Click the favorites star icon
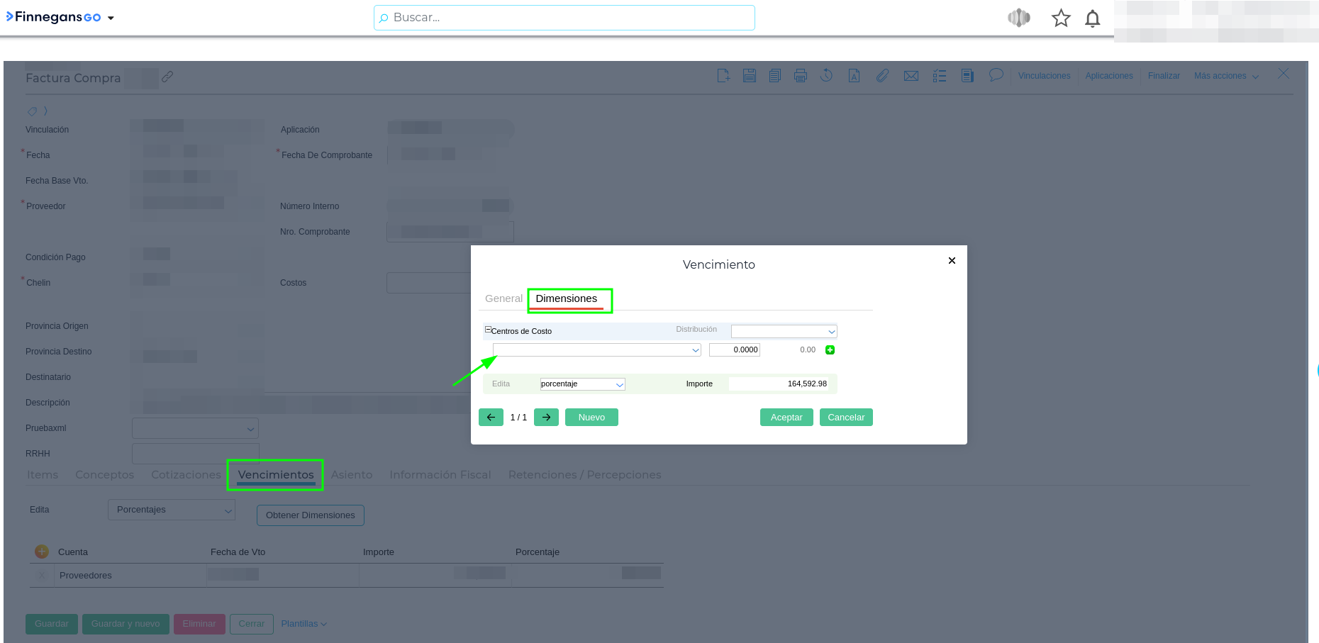 point(1060,18)
